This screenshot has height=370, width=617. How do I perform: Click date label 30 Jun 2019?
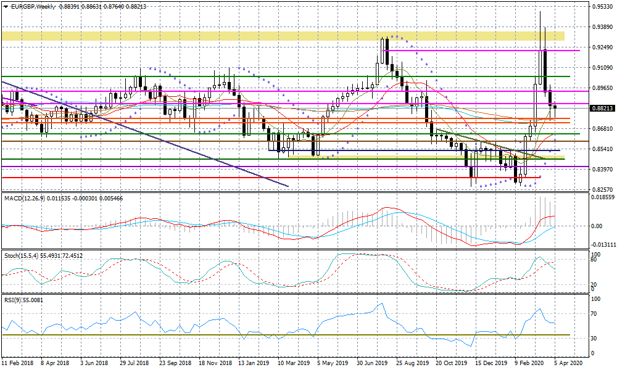(372, 363)
